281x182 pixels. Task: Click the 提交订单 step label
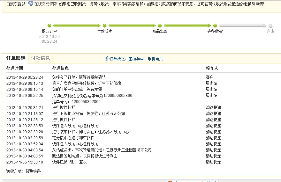click(49, 31)
